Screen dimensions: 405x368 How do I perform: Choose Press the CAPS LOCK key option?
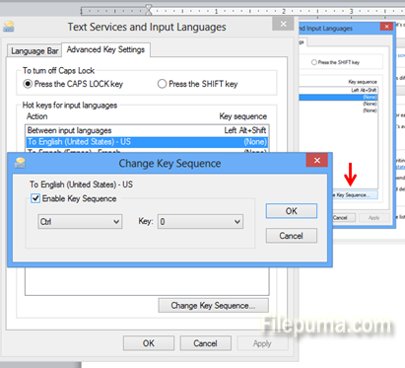[x=73, y=84]
